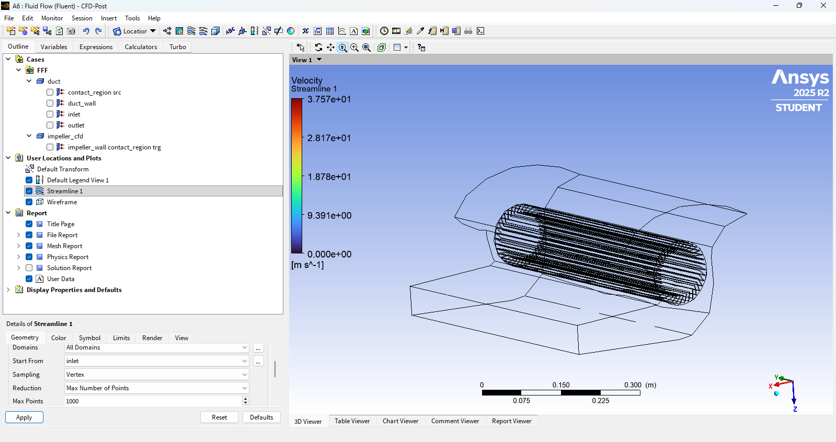Viewport: 836px width, 442px height.
Task: Select the Rotate view tool
Action: click(x=318, y=48)
